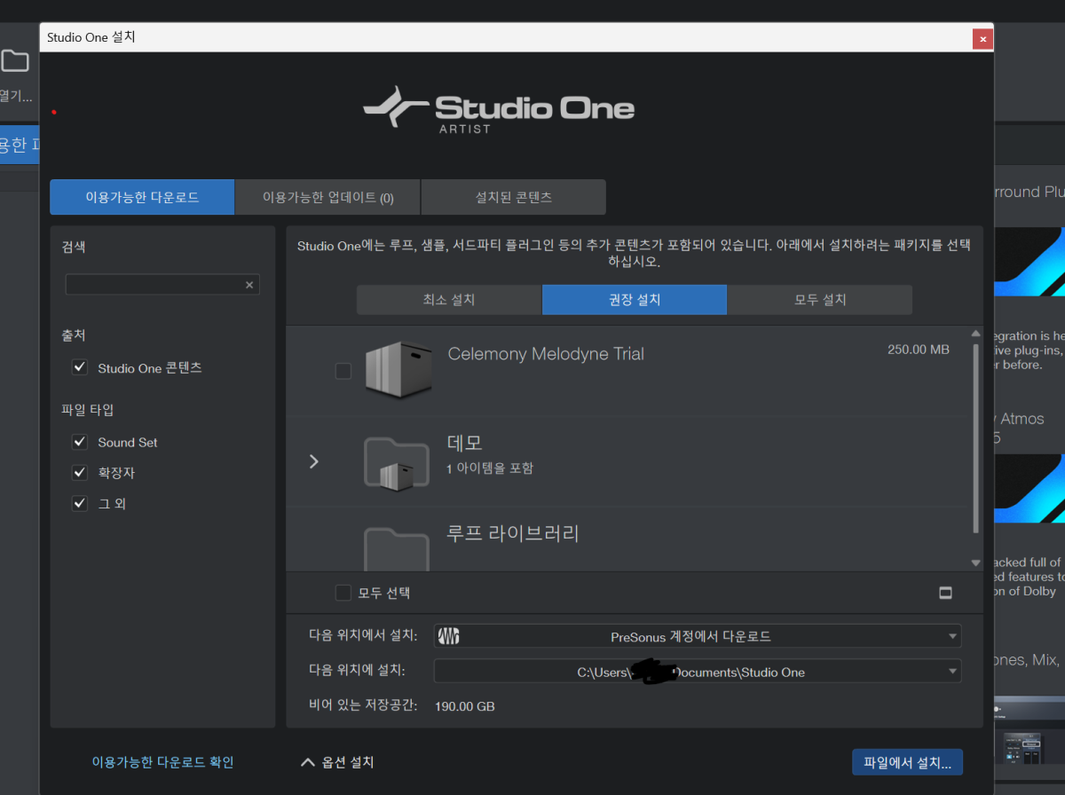This screenshot has height=795, width=1065.
Task: Click the Celemony Melodyne Trial title text
Action: (x=546, y=354)
